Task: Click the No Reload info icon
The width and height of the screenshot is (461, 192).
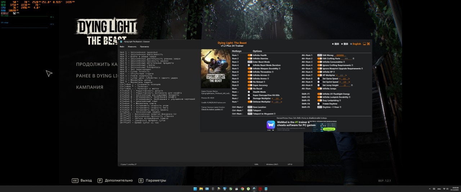Action: pos(264,82)
